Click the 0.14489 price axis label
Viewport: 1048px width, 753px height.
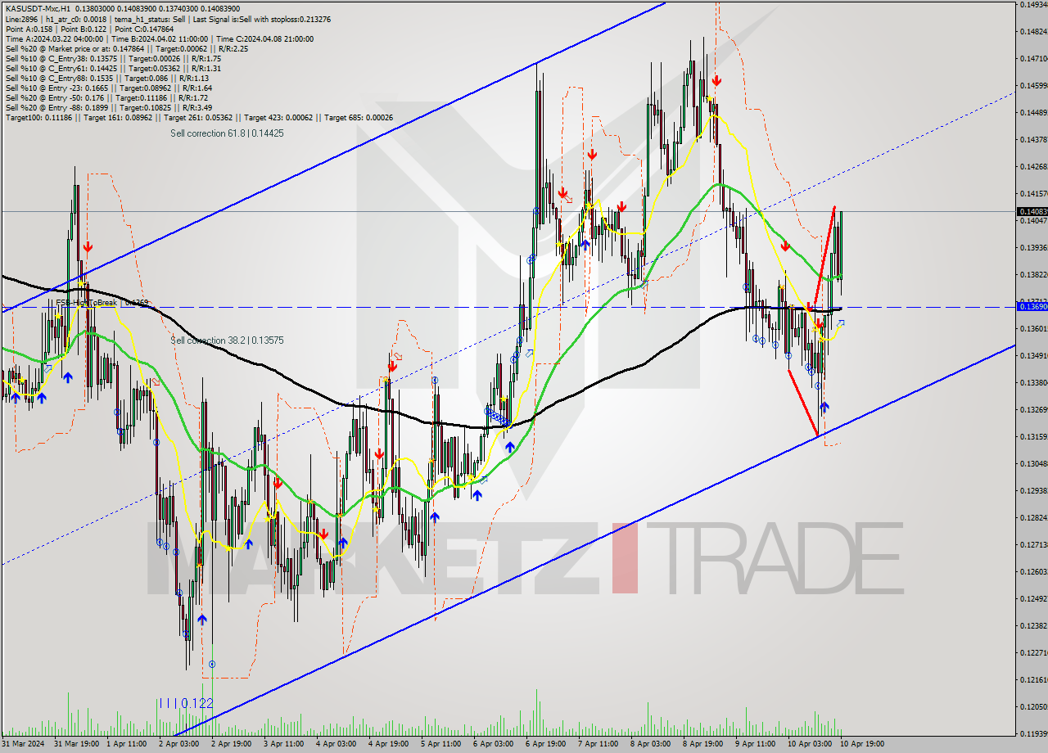(x=1032, y=112)
